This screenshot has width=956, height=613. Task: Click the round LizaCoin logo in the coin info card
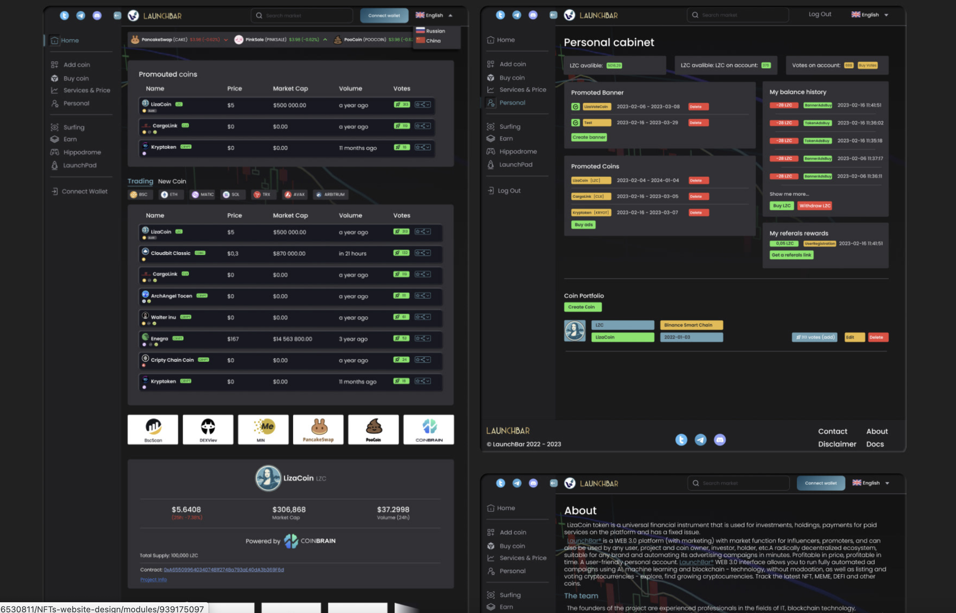[268, 478]
